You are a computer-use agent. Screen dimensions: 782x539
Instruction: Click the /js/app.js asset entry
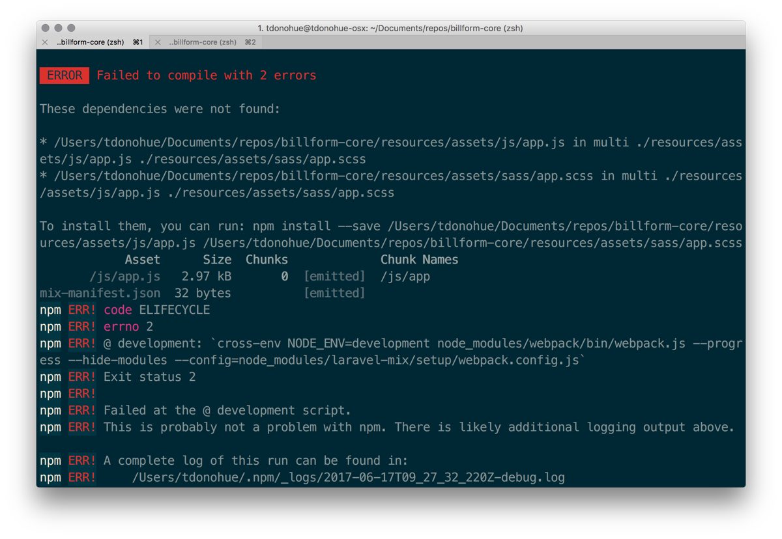pyautogui.click(x=124, y=277)
